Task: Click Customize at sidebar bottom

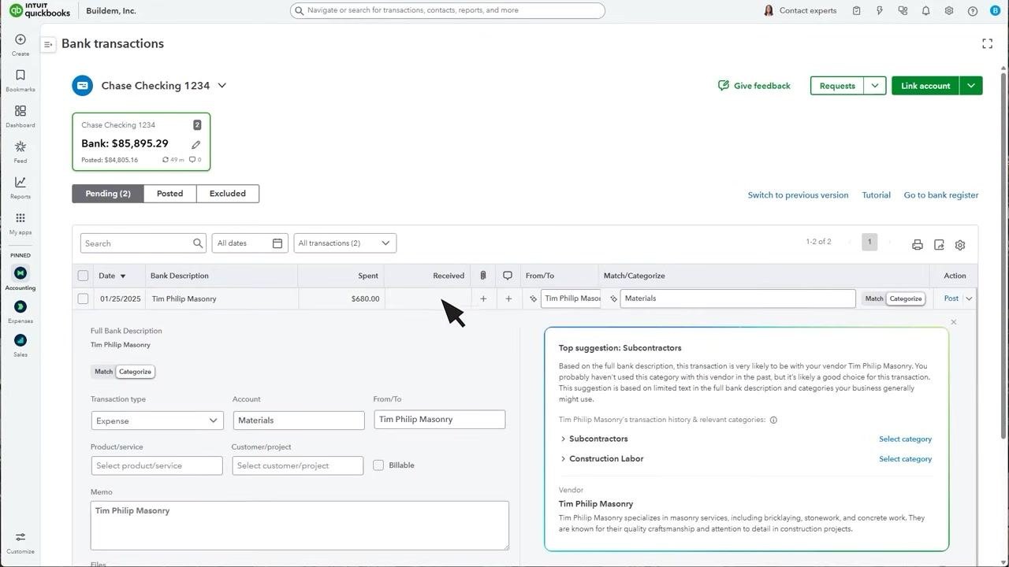Action: [20, 543]
